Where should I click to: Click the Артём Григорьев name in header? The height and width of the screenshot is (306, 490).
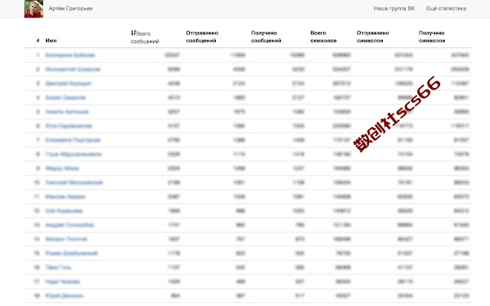tap(70, 8)
